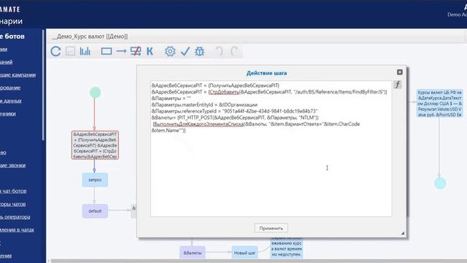Select the red-bordered &АдресВебСервисаPIT step node
The height and width of the screenshot is (263, 467).
95,145
